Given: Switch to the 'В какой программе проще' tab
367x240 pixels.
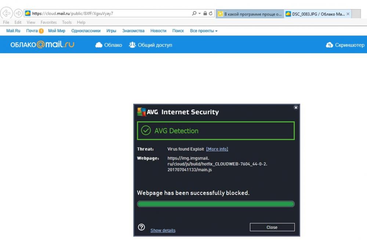Looking at the screenshot, I should point(250,14).
